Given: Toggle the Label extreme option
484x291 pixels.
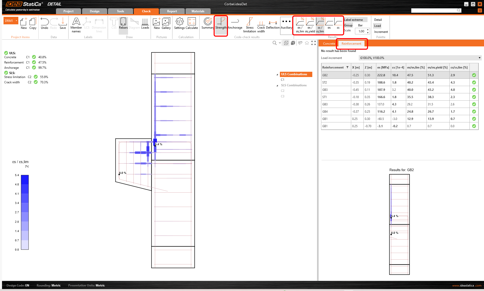Looking at the screenshot, I should pos(353,20).
